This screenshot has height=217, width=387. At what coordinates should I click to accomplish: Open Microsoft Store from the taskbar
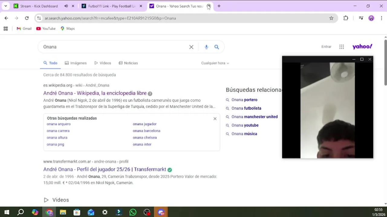(x=77, y=212)
